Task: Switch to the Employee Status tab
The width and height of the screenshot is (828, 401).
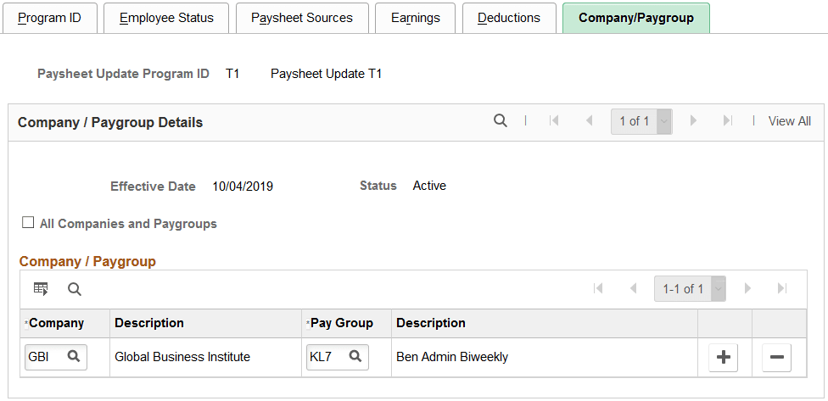Action: [x=166, y=18]
